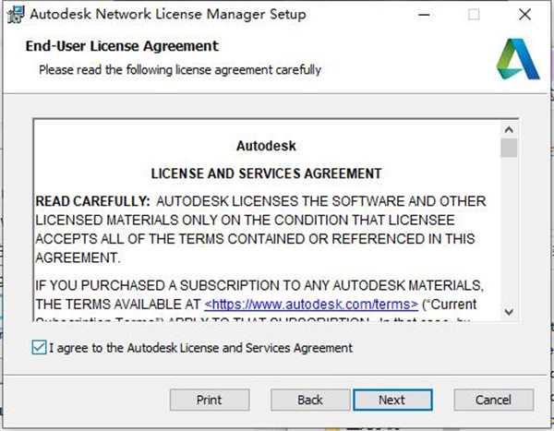The height and width of the screenshot is (431, 554).
Task: Click the greyed-out maximize window button
Action: click(x=474, y=15)
